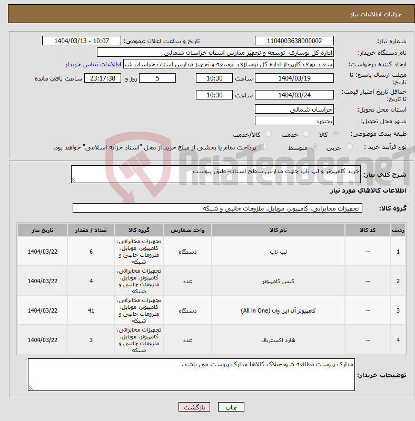415x421 pixels.
Task: Click the response deadline date 1404/03/19
Action: click(x=294, y=78)
